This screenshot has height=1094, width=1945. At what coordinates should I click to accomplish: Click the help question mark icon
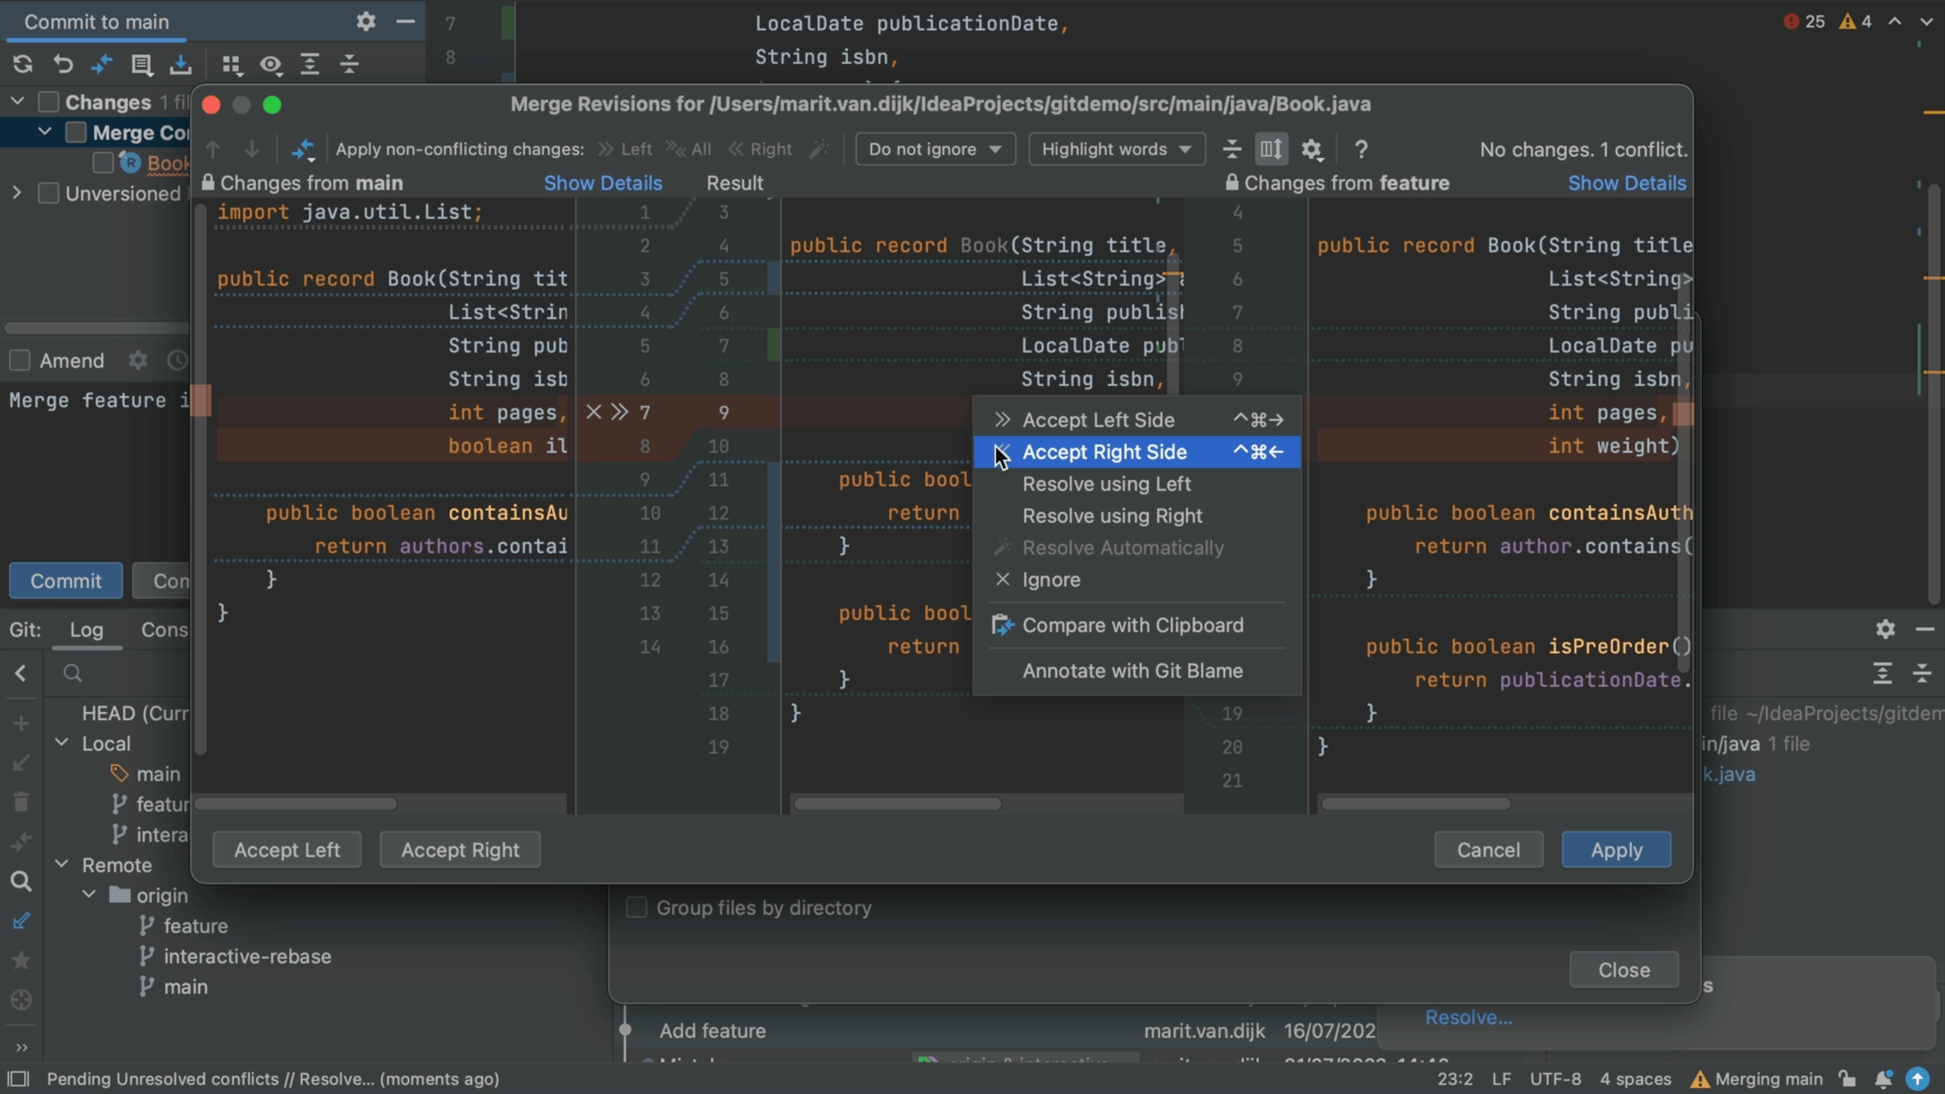click(1360, 148)
